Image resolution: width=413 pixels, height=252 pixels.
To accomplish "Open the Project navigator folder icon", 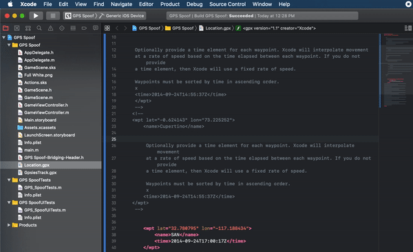I will pyautogui.click(x=6, y=28).
